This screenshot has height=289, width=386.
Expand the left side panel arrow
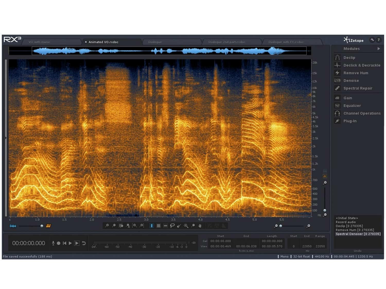[x=6, y=138]
